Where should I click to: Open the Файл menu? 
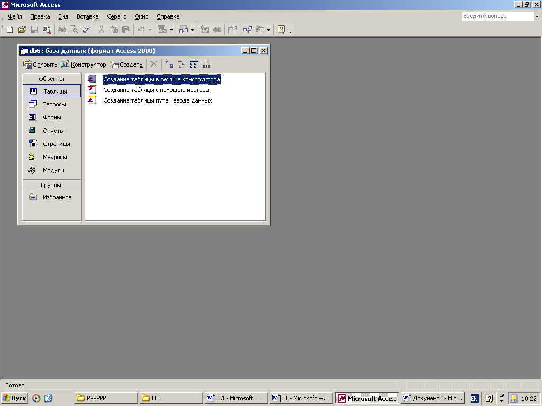tap(15, 16)
